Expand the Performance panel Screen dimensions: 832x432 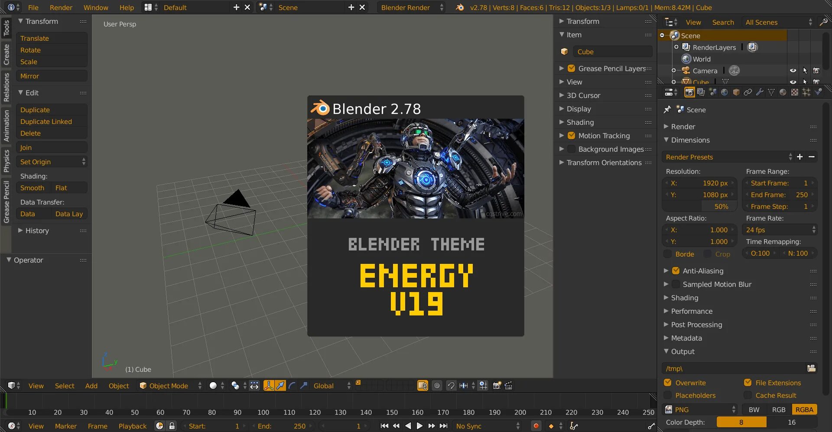point(692,311)
